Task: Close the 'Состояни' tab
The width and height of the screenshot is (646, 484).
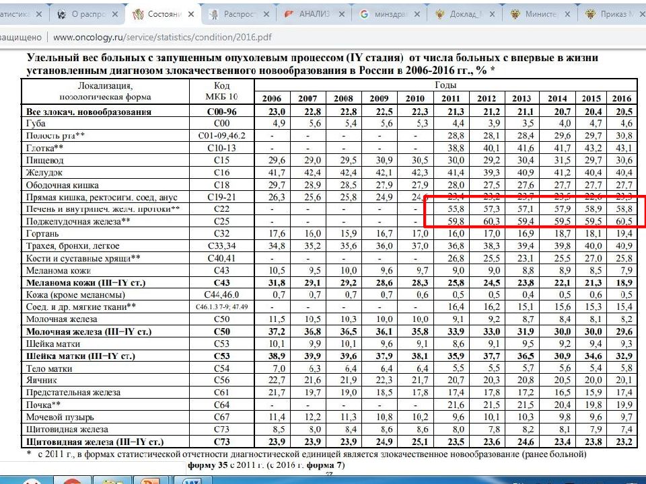Action: click(x=190, y=14)
